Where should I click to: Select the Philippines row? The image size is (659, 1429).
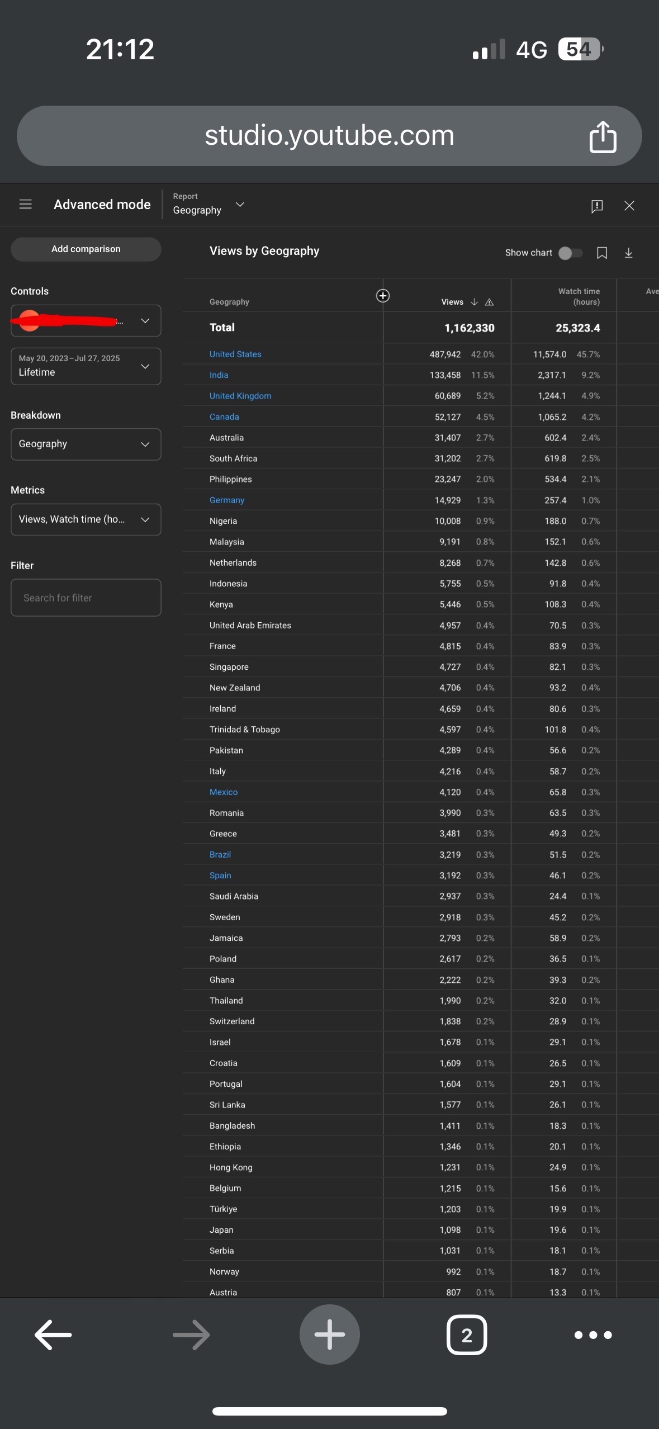pyautogui.click(x=420, y=479)
